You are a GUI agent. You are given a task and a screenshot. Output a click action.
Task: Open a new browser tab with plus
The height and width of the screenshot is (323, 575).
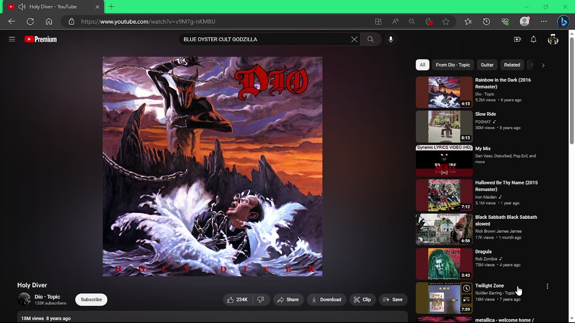point(111,7)
